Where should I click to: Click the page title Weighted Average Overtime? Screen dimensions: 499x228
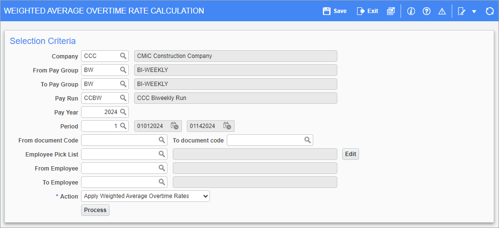[104, 11]
